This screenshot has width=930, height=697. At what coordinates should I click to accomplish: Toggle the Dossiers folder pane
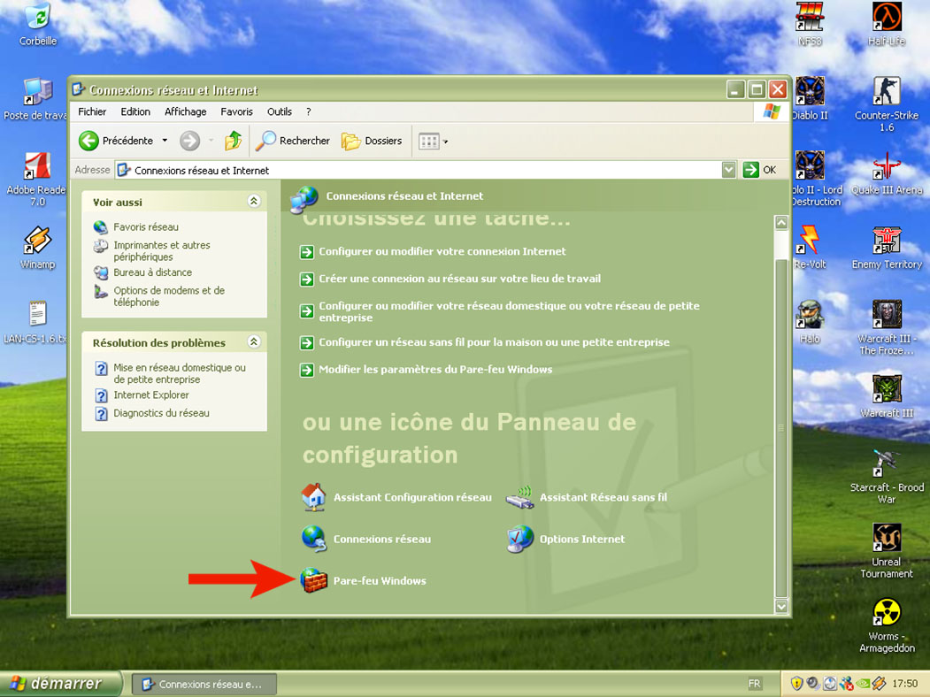tap(372, 141)
